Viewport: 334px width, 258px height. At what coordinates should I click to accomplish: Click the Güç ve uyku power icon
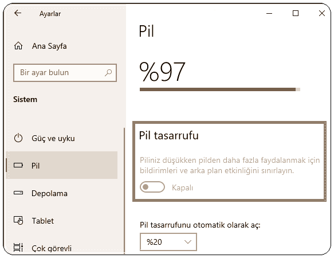pyautogui.click(x=18, y=138)
